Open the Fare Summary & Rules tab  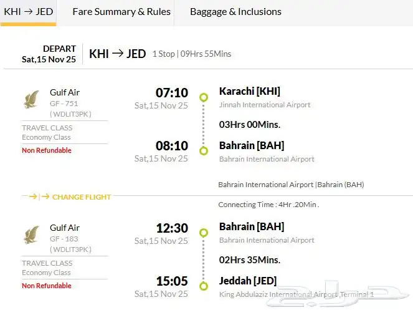[x=121, y=12]
